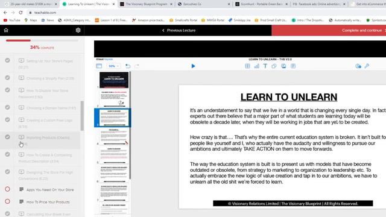Toggle completion for How To Create A Compelling Product Description
This screenshot has height=217, width=386.
7,154
